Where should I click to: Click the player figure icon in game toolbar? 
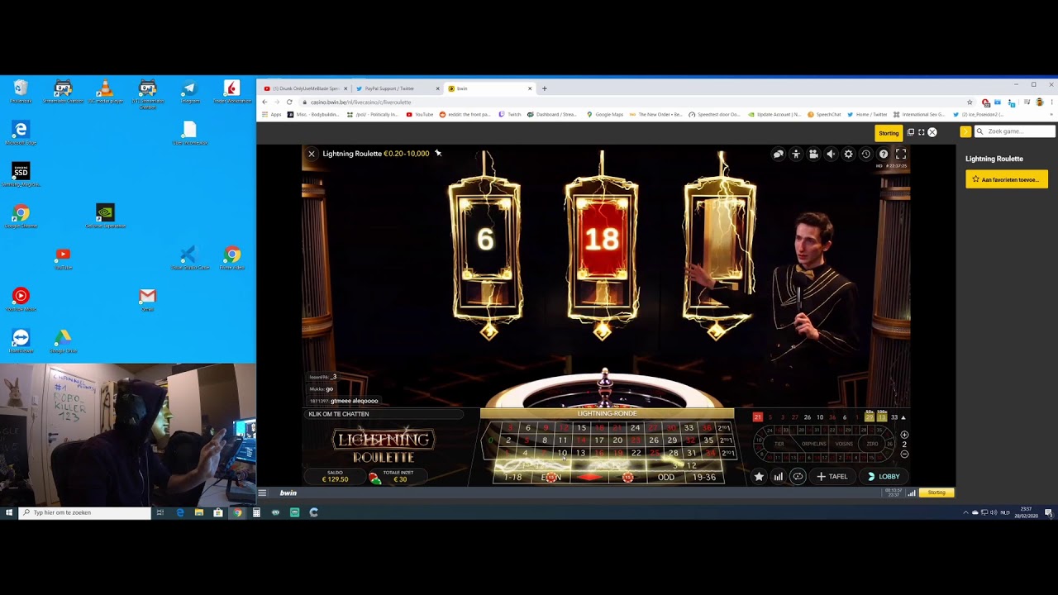pos(796,154)
